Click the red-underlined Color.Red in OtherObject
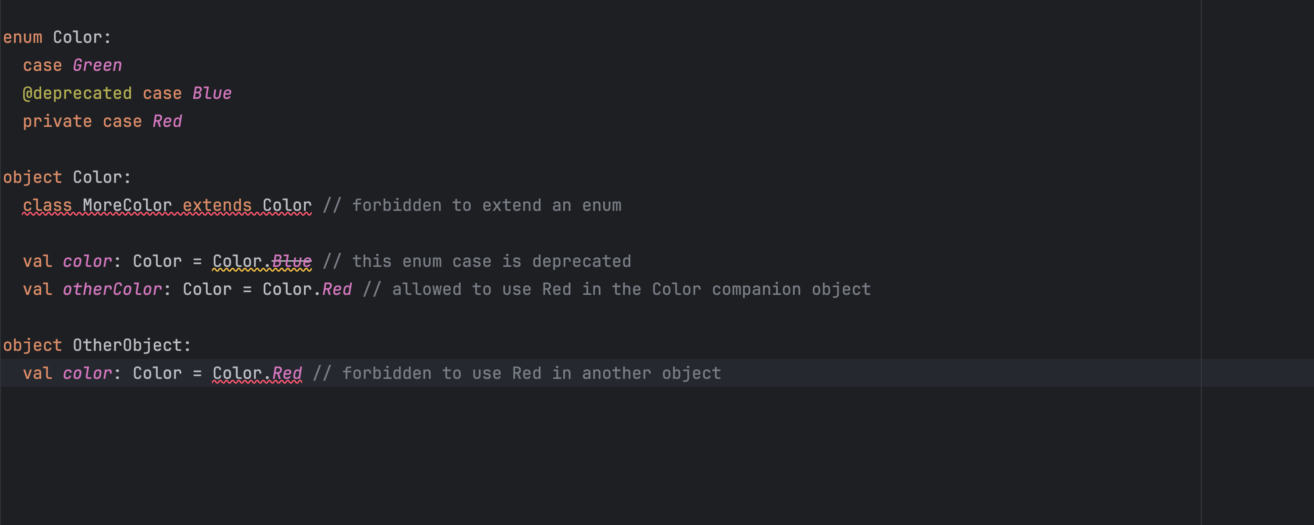Viewport: 1314px width, 525px height. [257, 374]
